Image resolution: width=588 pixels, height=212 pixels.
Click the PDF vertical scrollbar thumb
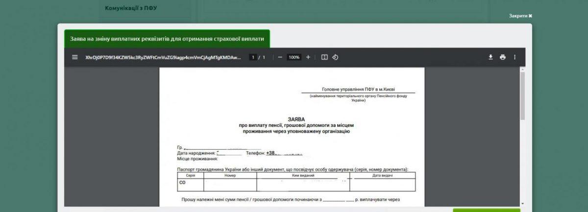(522, 95)
